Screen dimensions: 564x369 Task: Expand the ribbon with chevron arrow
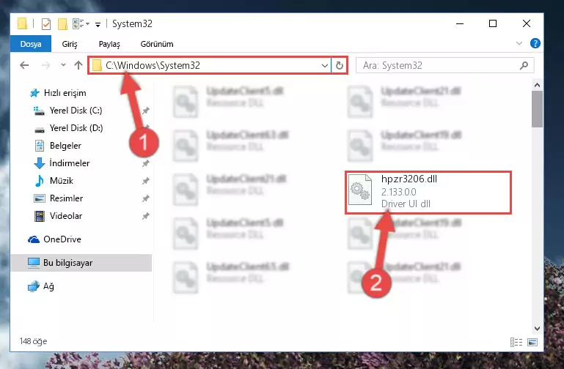pos(519,43)
